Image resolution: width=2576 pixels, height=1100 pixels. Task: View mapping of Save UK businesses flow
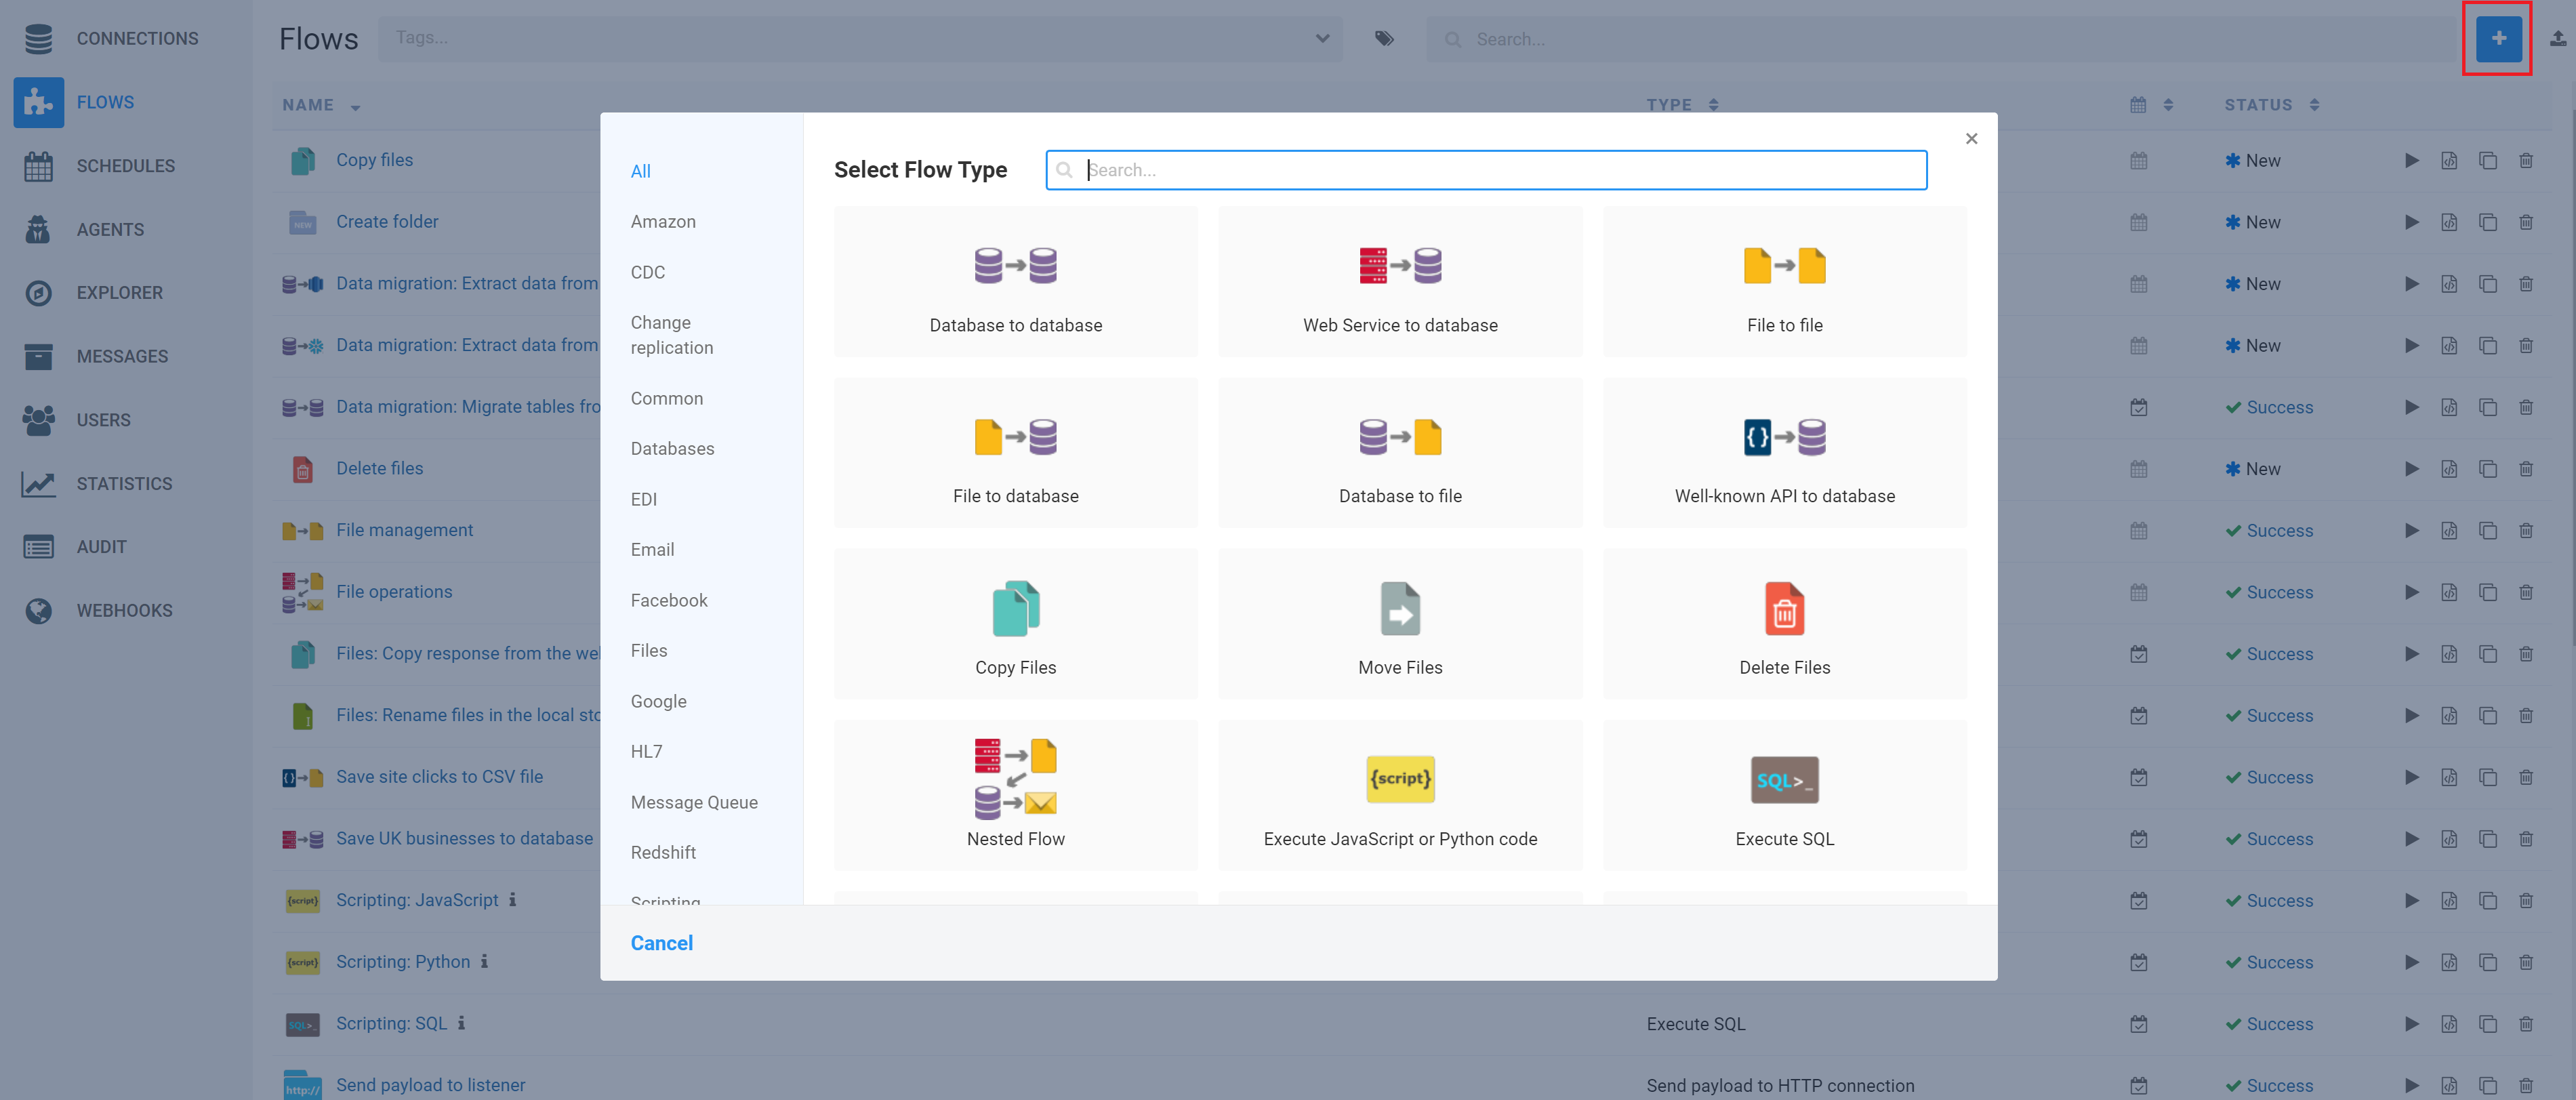2448,839
